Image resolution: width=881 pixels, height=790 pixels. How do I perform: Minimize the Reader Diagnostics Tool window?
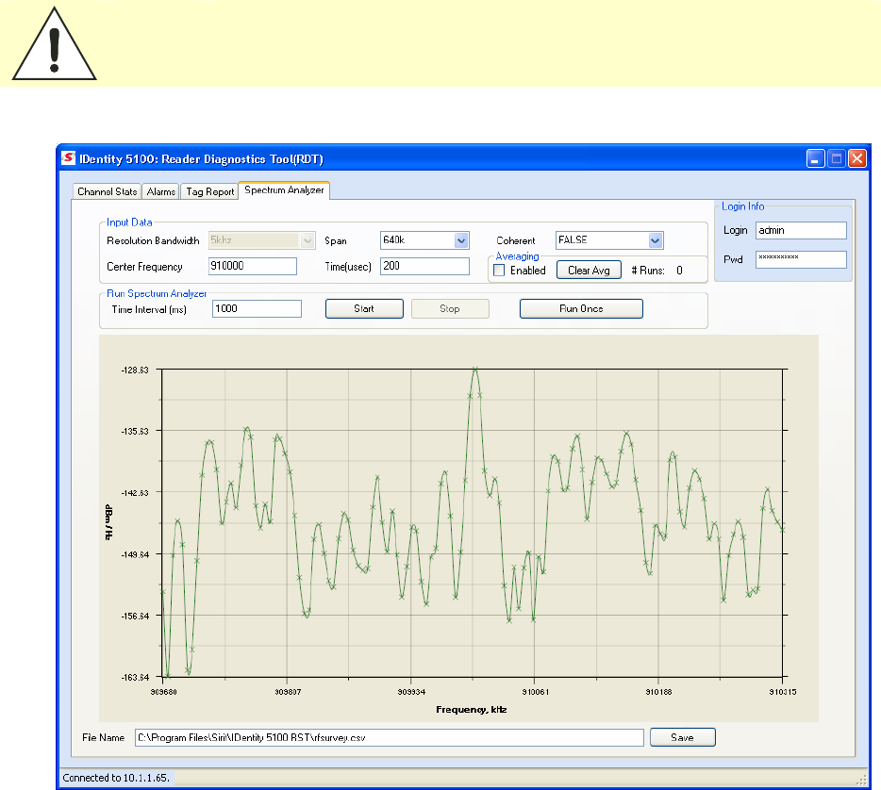pyautogui.click(x=815, y=158)
